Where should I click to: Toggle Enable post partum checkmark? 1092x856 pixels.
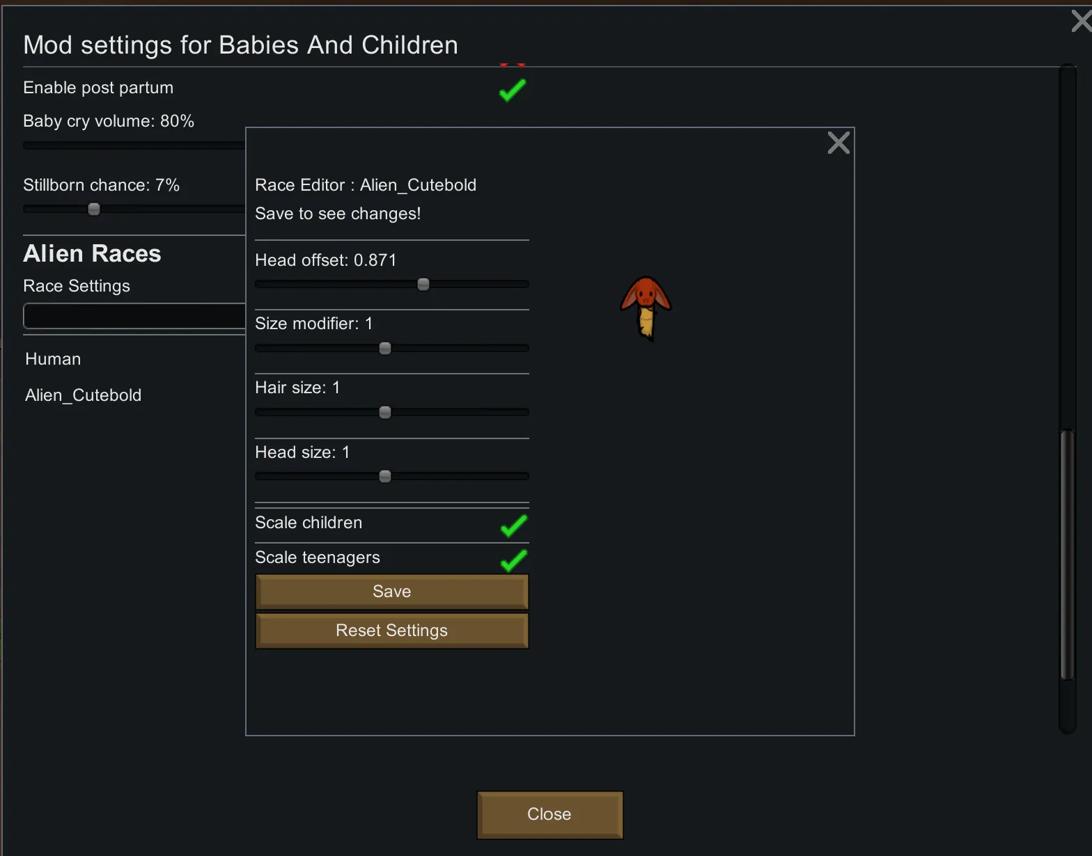(513, 90)
